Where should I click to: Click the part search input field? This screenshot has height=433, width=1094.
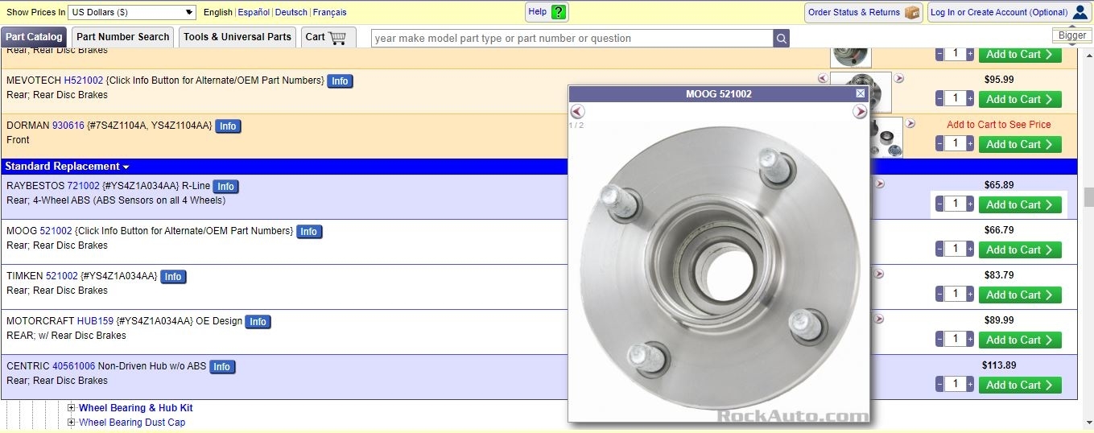(572, 38)
